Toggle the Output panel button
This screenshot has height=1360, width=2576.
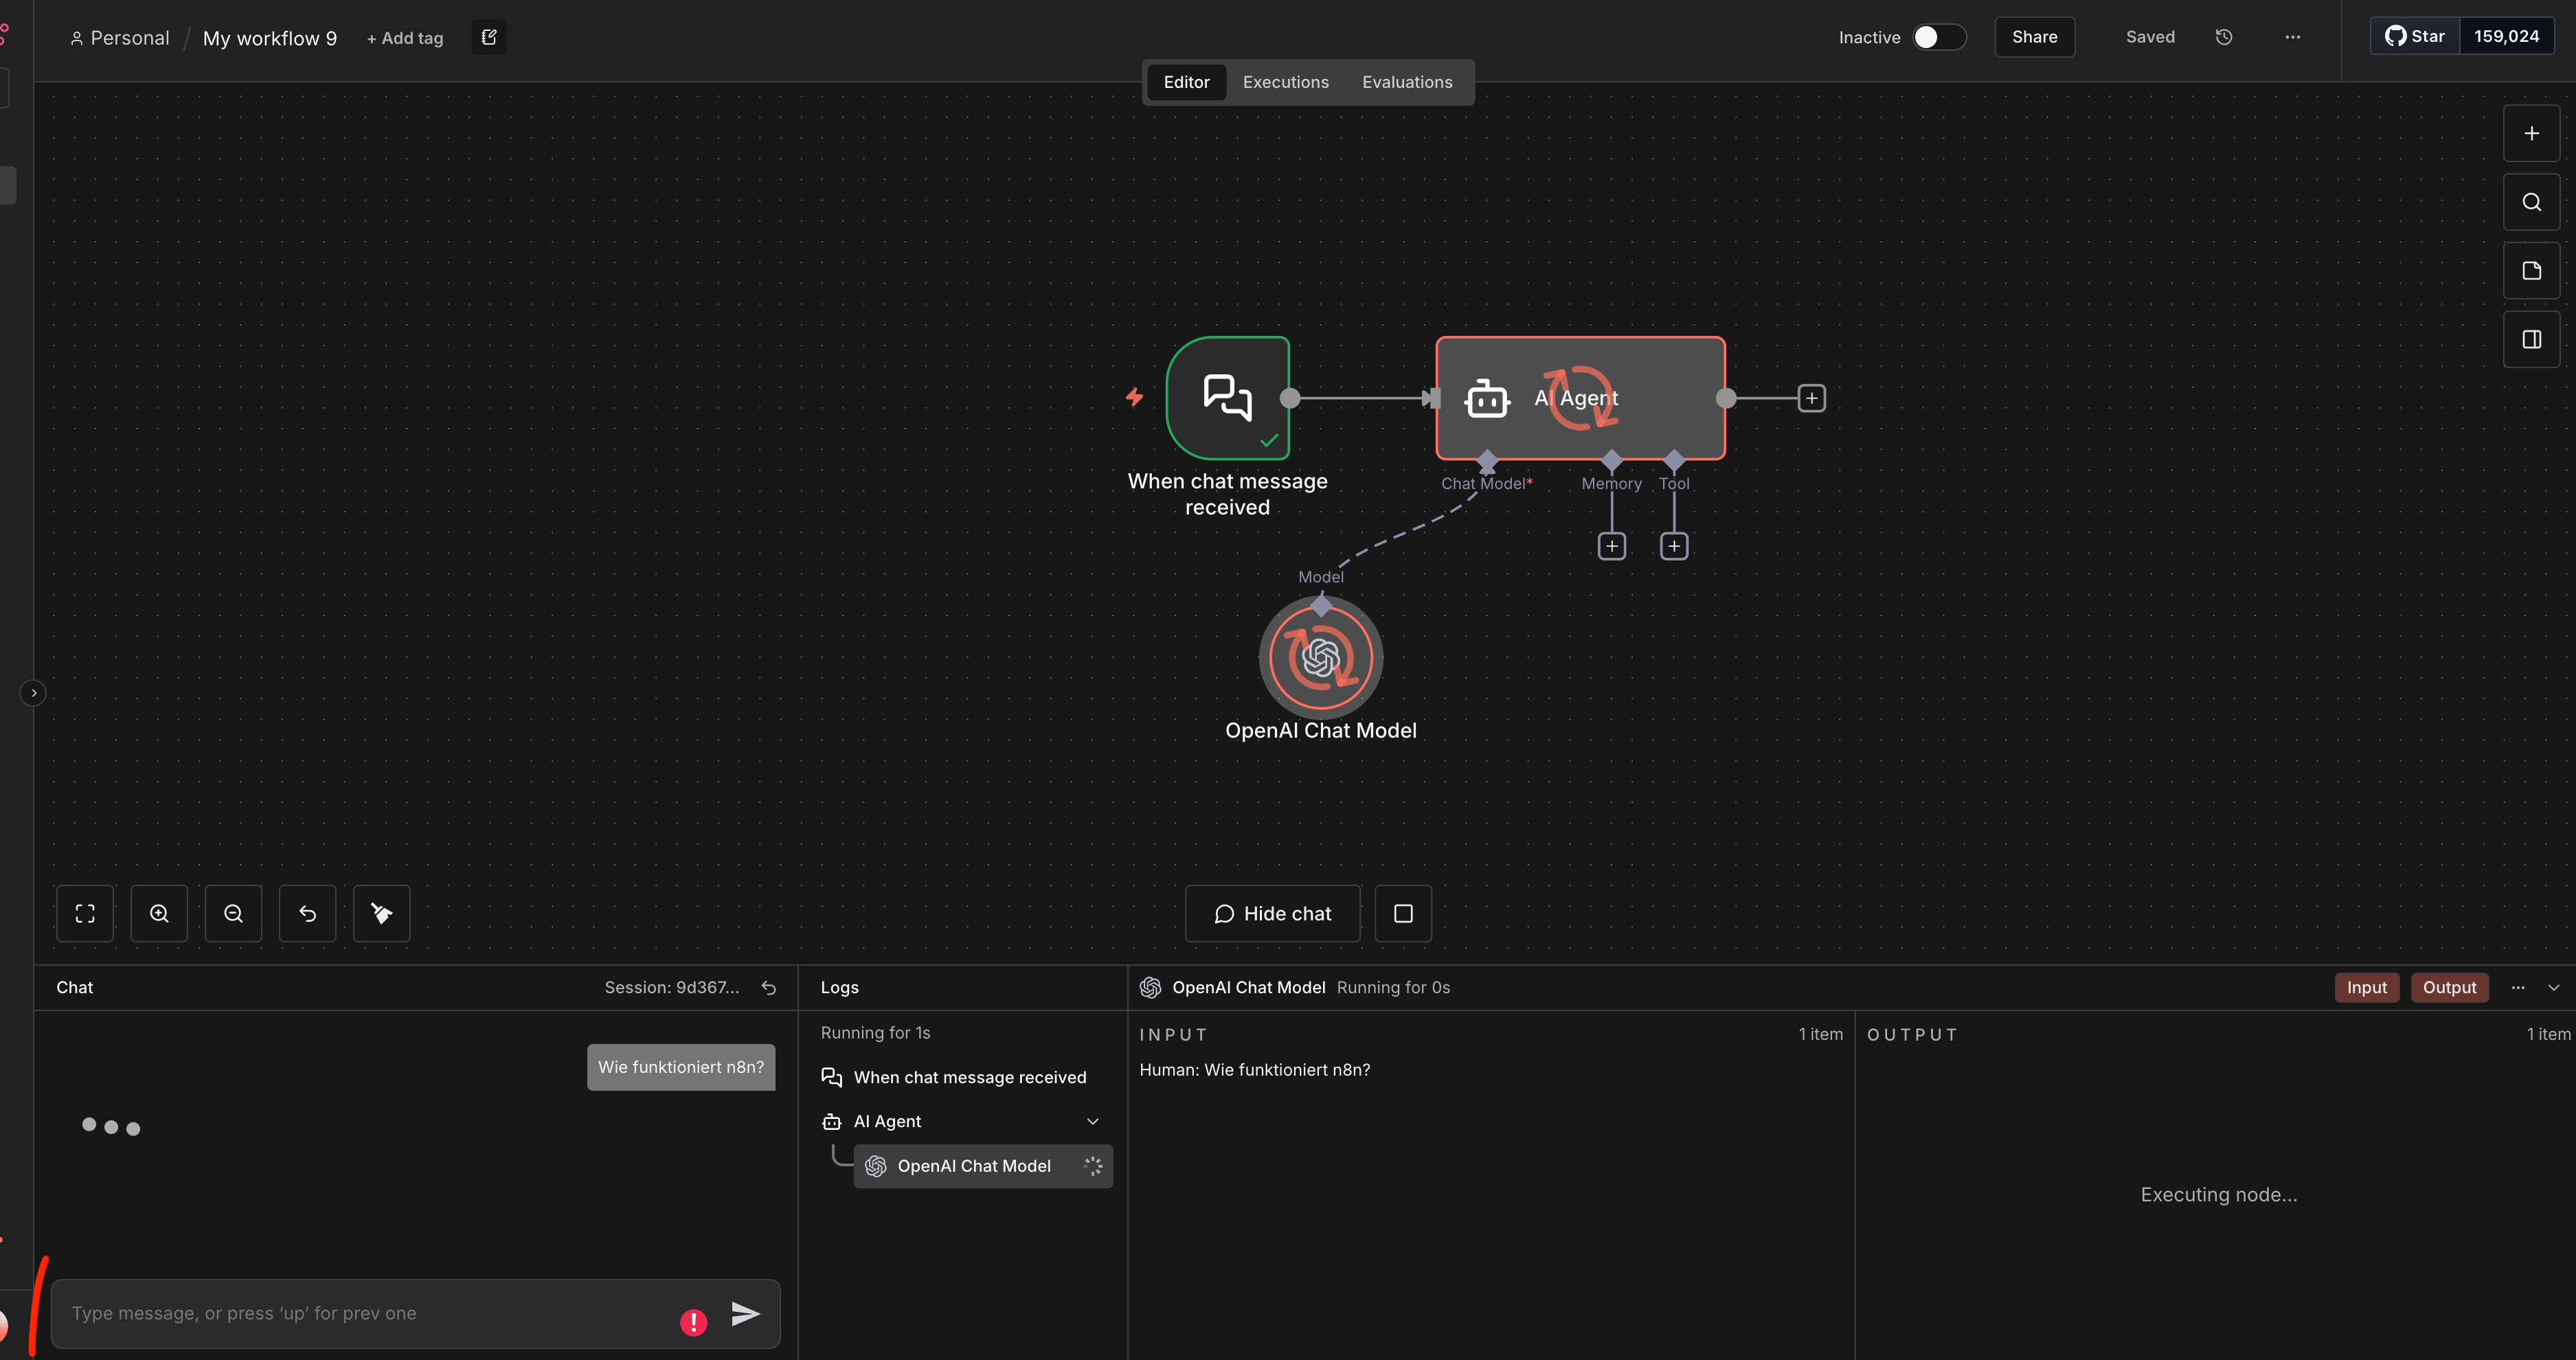tap(2449, 988)
